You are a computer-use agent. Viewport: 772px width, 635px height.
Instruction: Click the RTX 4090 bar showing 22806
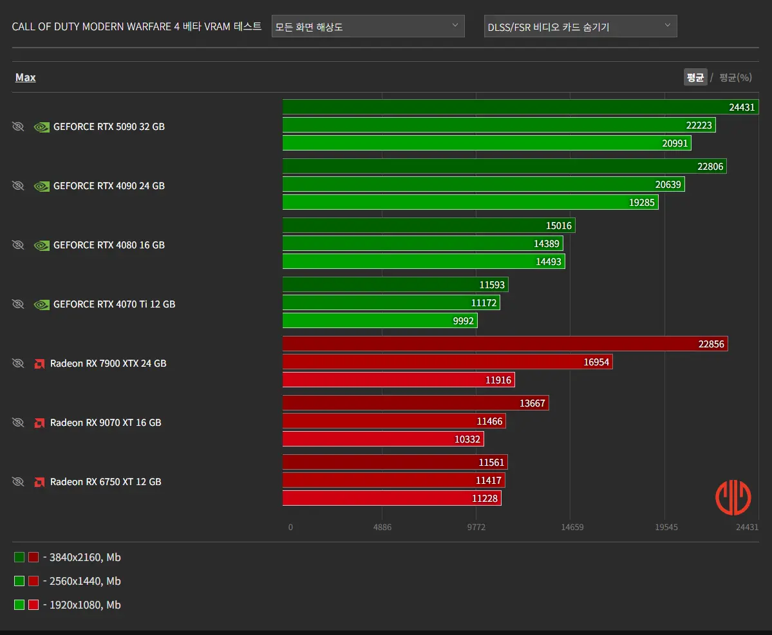click(505, 166)
